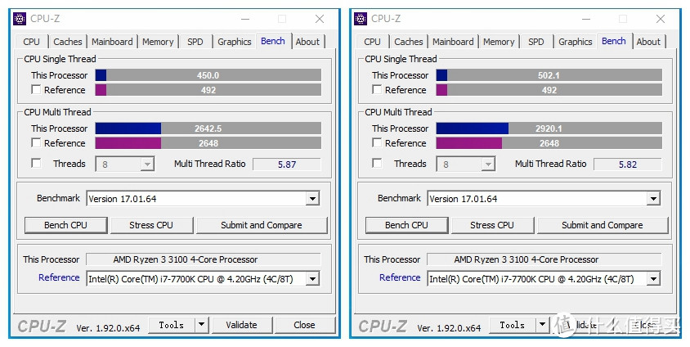The width and height of the screenshot is (690, 347).
Task: Click Submit and Compare in left window
Action: click(262, 225)
